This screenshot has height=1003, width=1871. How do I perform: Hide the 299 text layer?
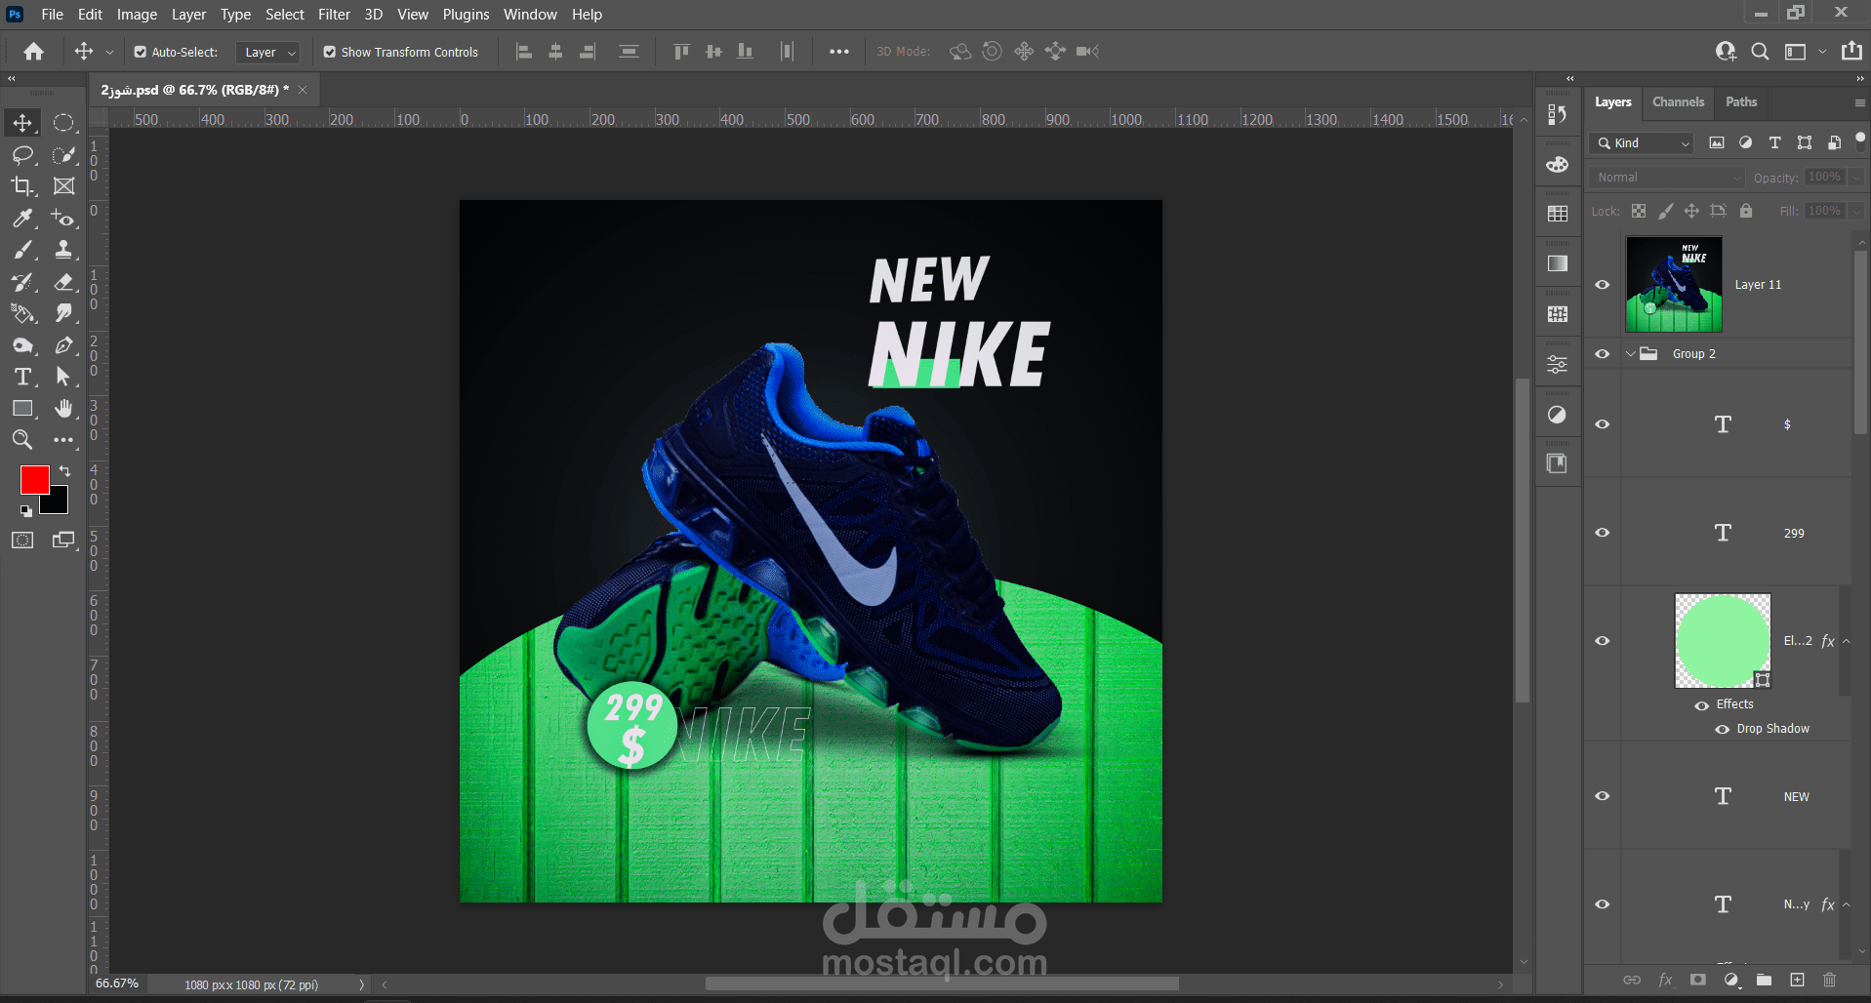coord(1603,533)
